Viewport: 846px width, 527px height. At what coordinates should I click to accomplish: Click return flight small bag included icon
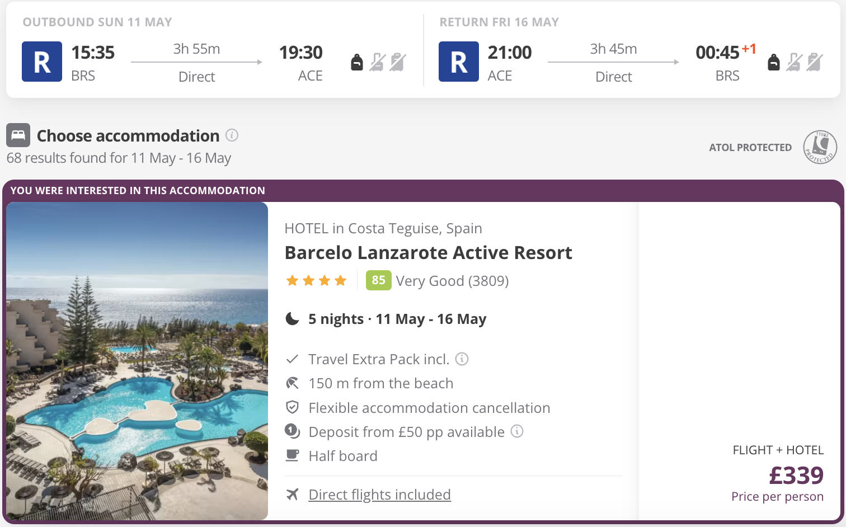pos(774,62)
